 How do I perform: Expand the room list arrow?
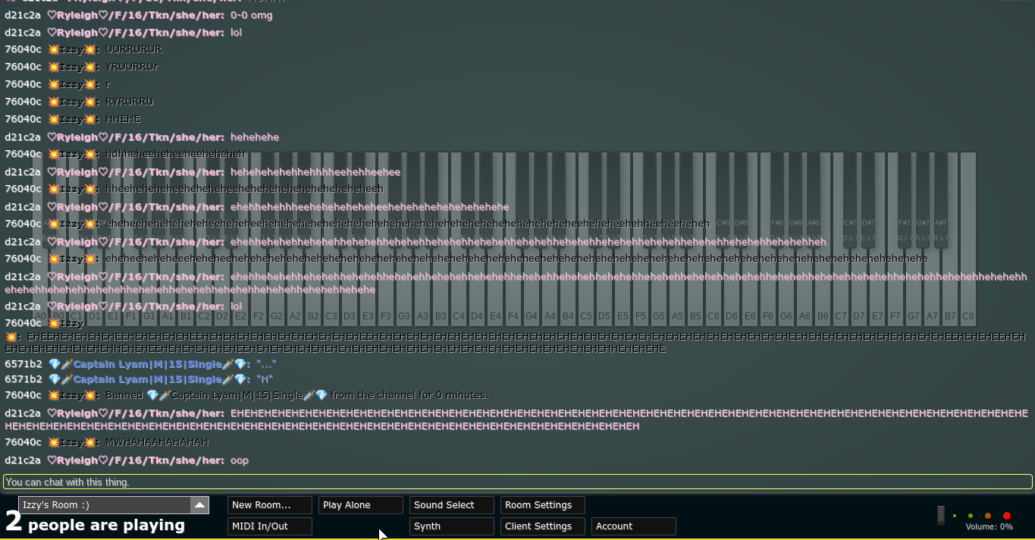coord(199,505)
